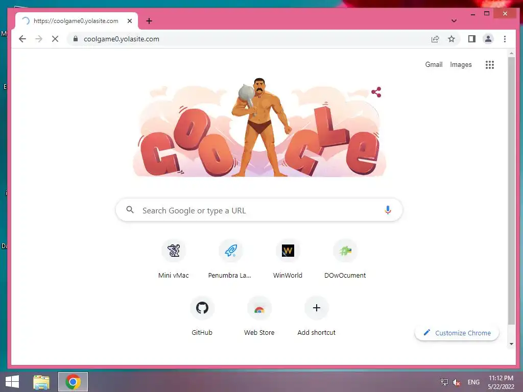Click the Customize Chrome button
The image size is (523, 392).
coord(457,333)
